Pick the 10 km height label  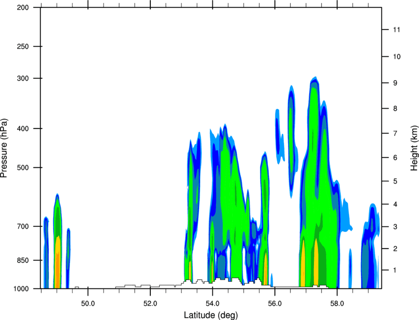coord(396,57)
